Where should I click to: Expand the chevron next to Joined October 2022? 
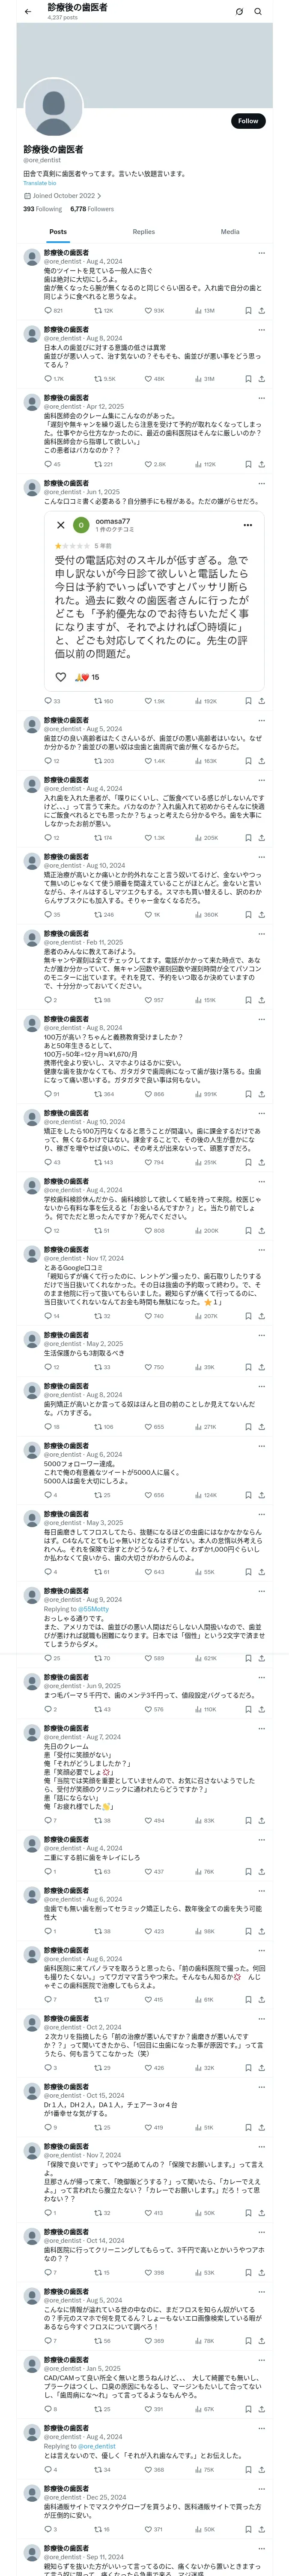point(98,196)
